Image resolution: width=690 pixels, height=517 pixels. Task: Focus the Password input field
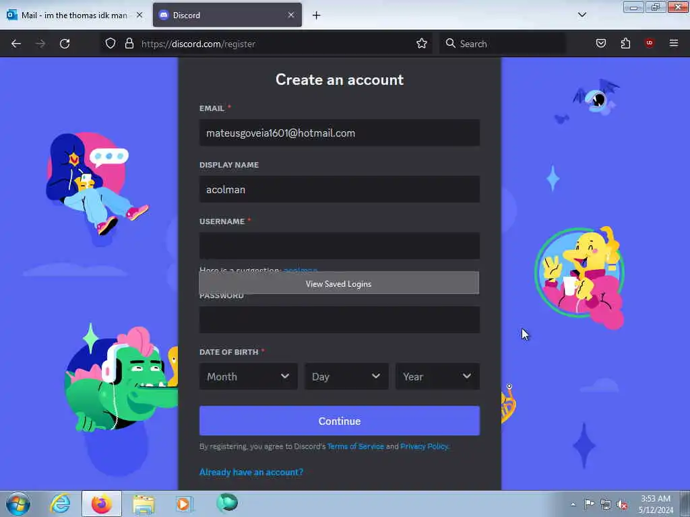(x=340, y=320)
